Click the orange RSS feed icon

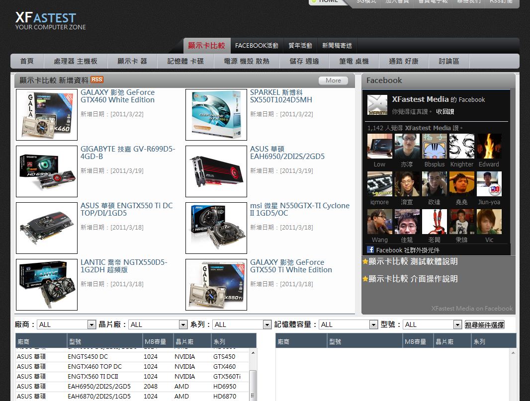(x=97, y=80)
